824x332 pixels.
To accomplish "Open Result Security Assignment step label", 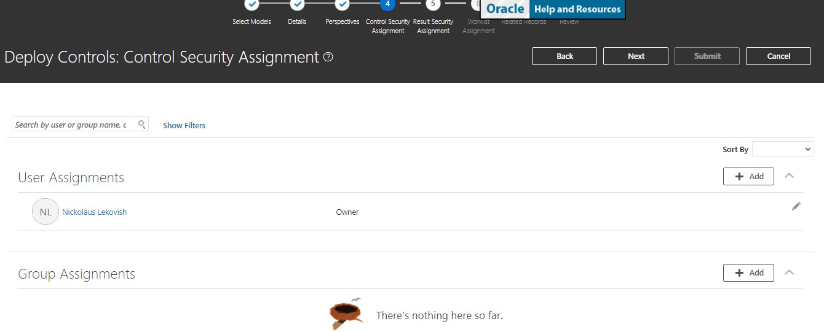I will 433,26.
